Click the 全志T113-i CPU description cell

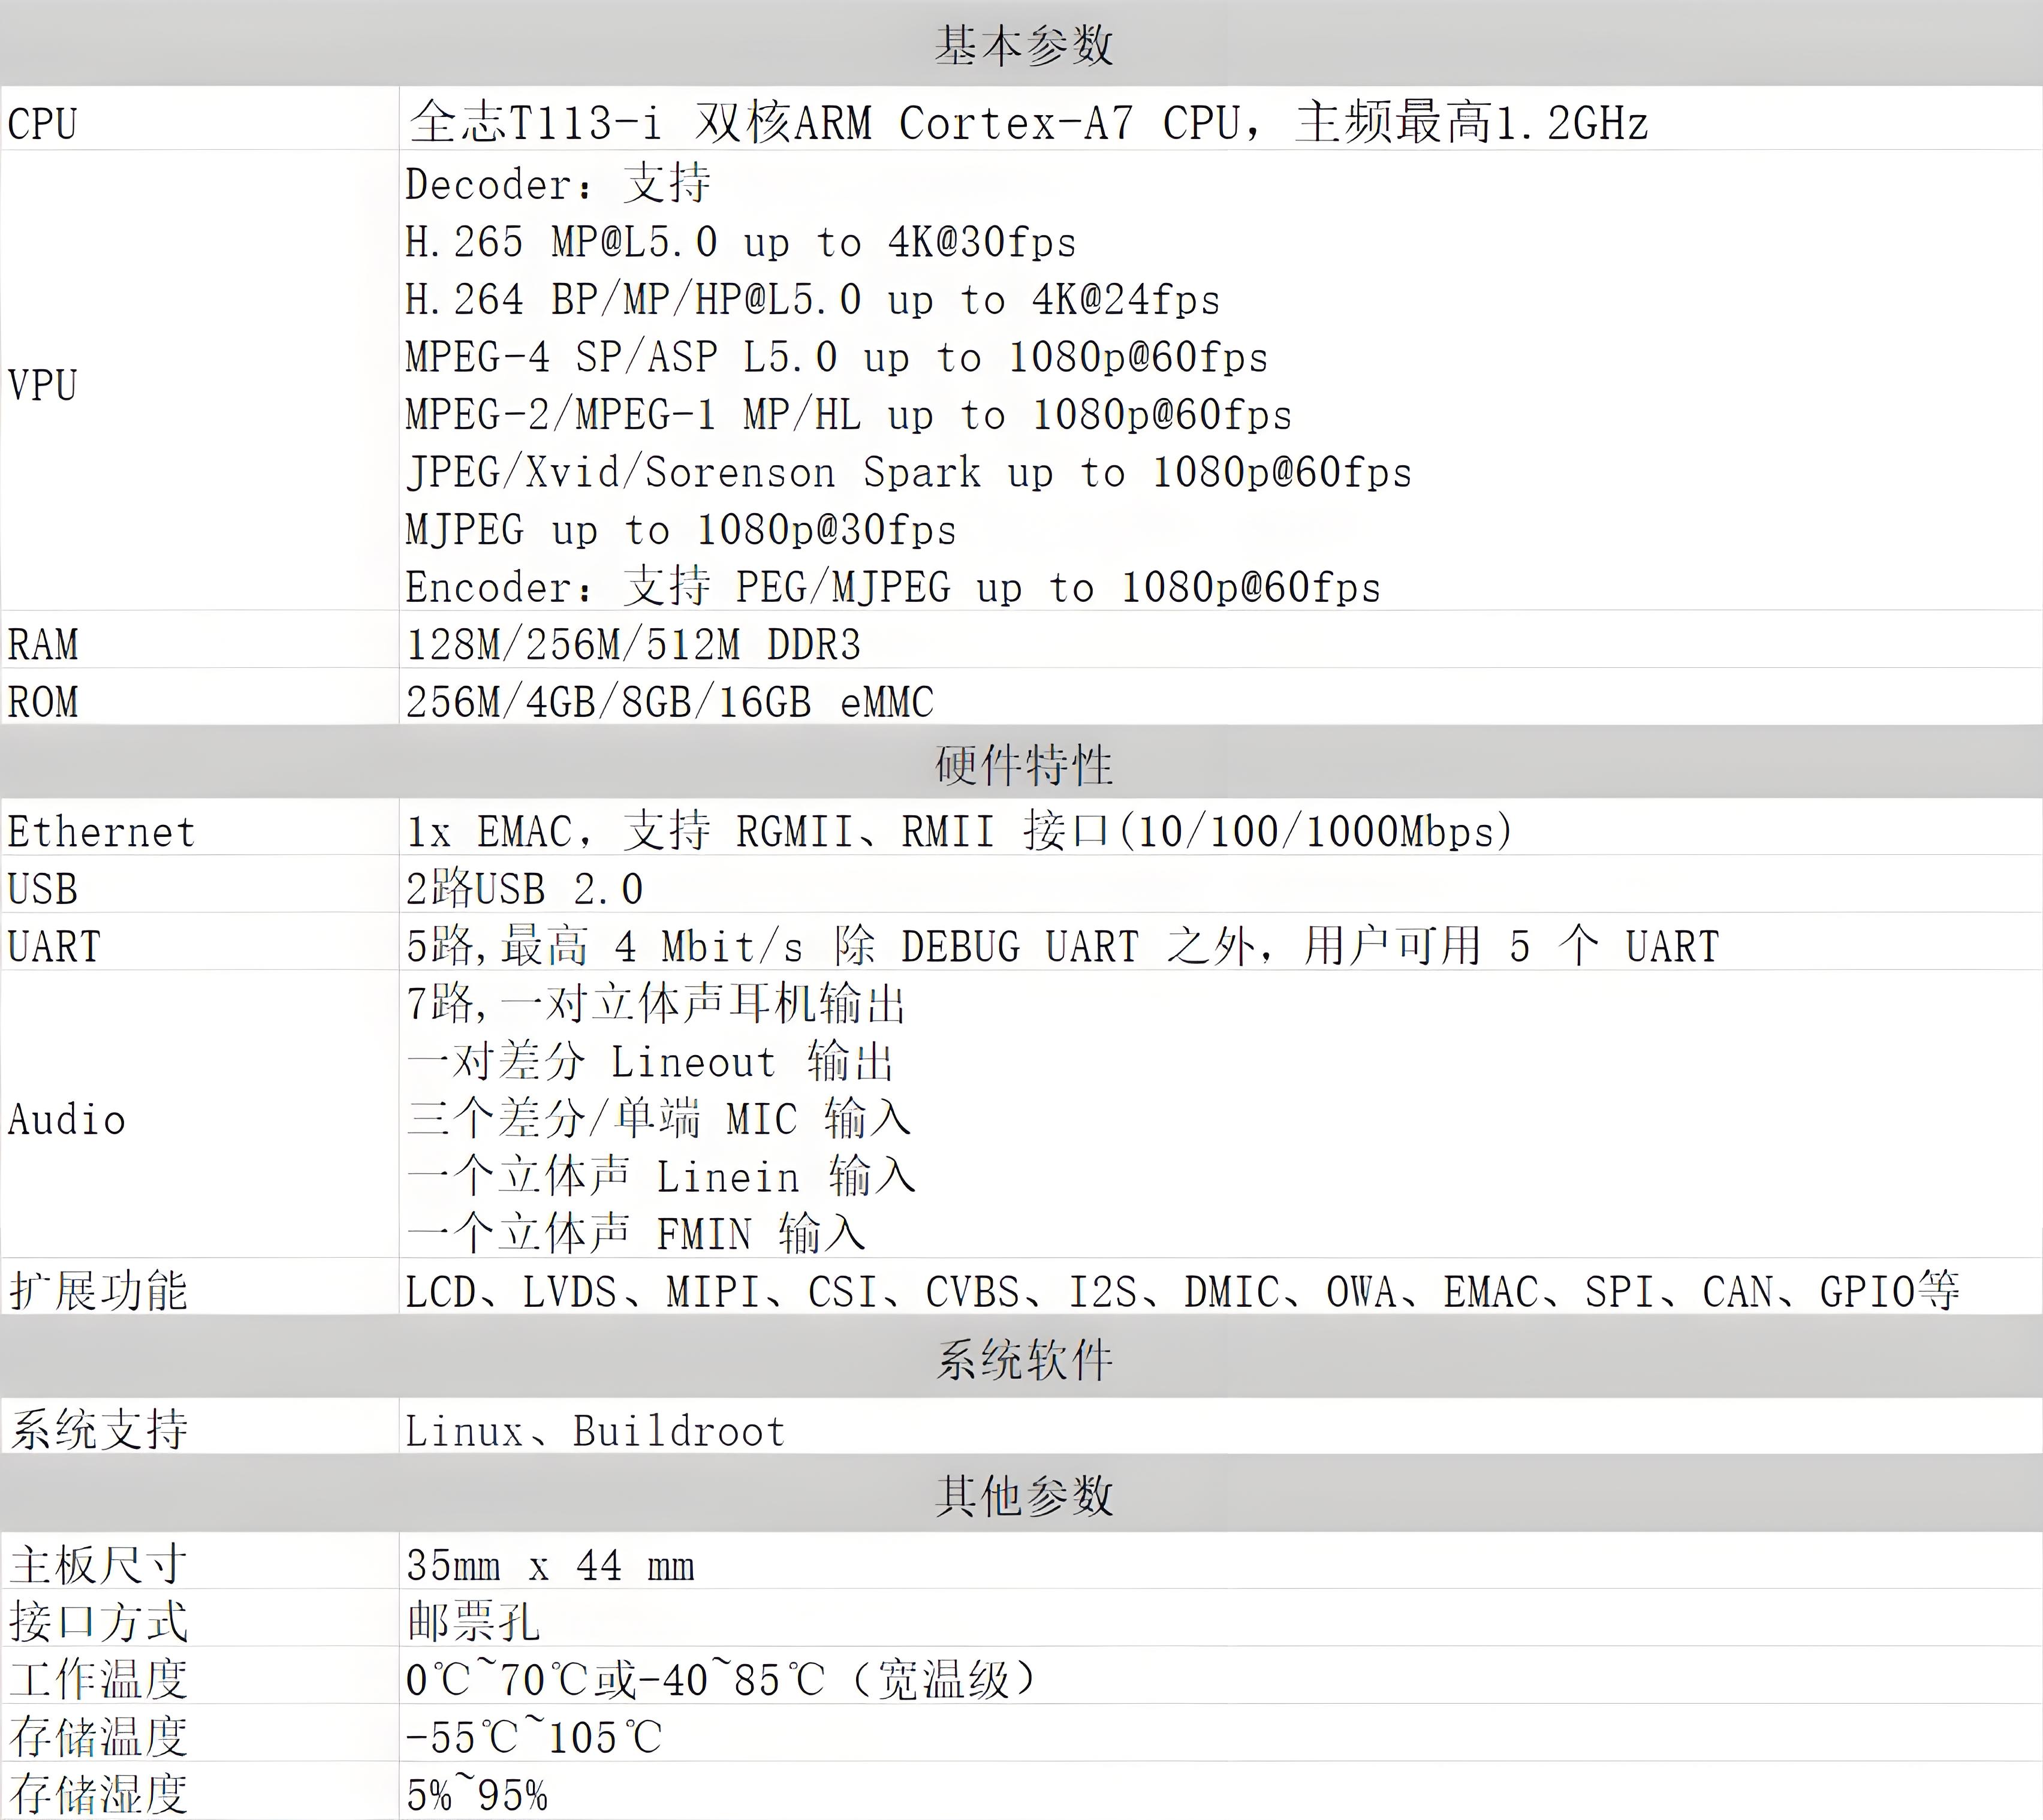tap(1028, 122)
